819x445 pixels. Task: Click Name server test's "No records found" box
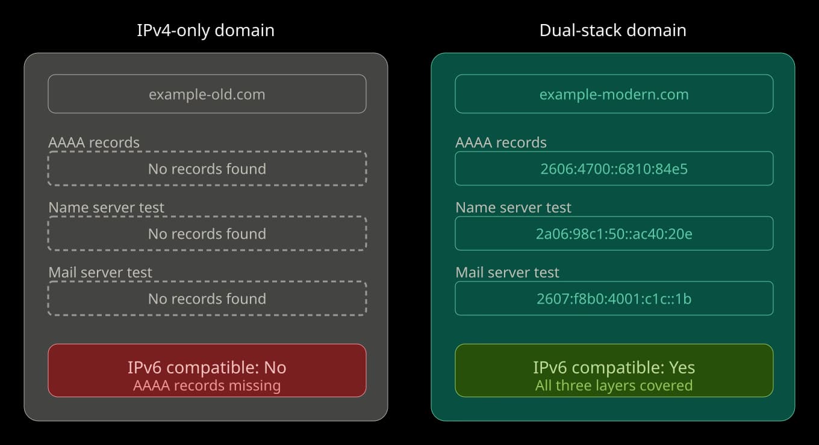point(207,233)
